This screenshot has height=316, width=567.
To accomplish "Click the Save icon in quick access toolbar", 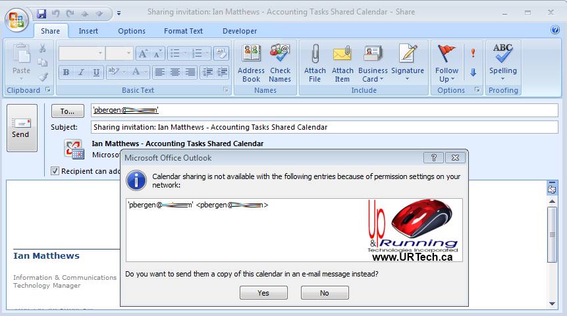I will (41, 13).
